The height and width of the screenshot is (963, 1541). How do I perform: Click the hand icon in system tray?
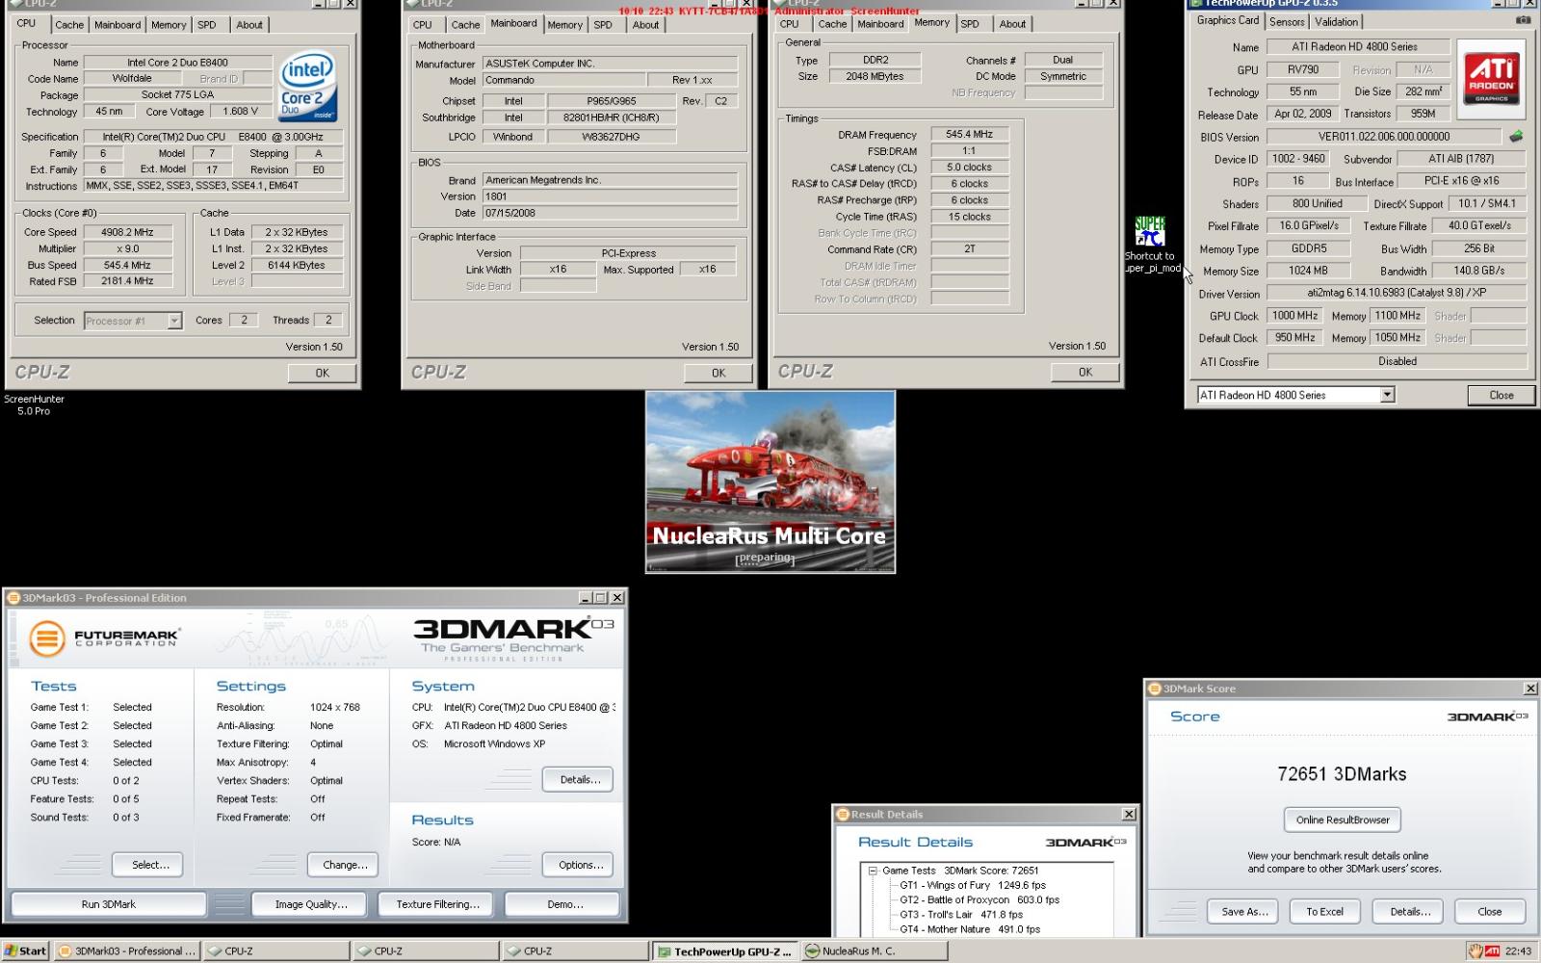(1475, 951)
